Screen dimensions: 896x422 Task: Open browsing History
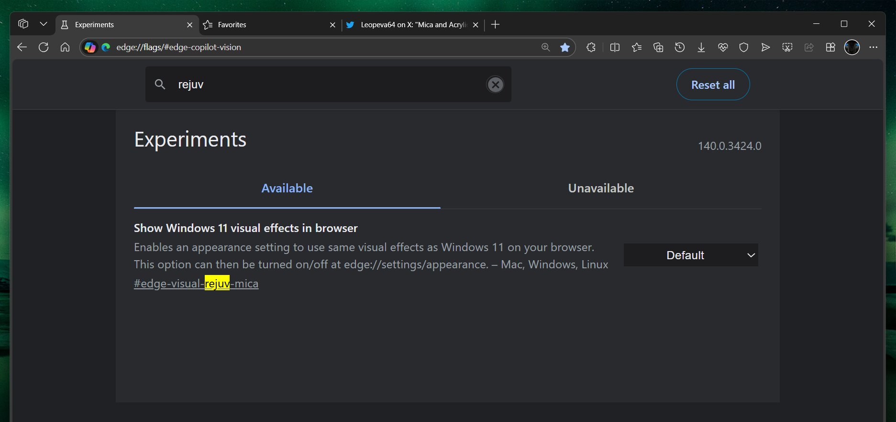(680, 47)
